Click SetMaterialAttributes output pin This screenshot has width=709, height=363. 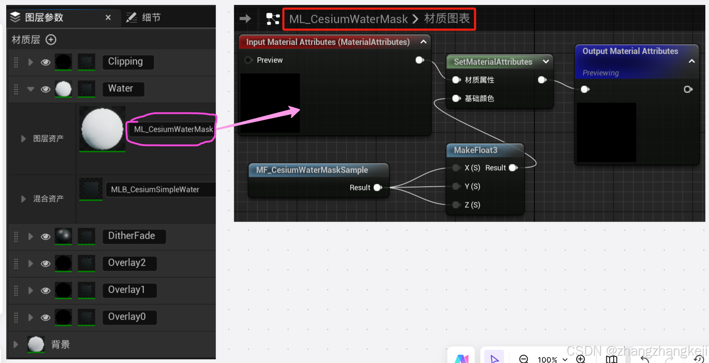[x=542, y=80]
